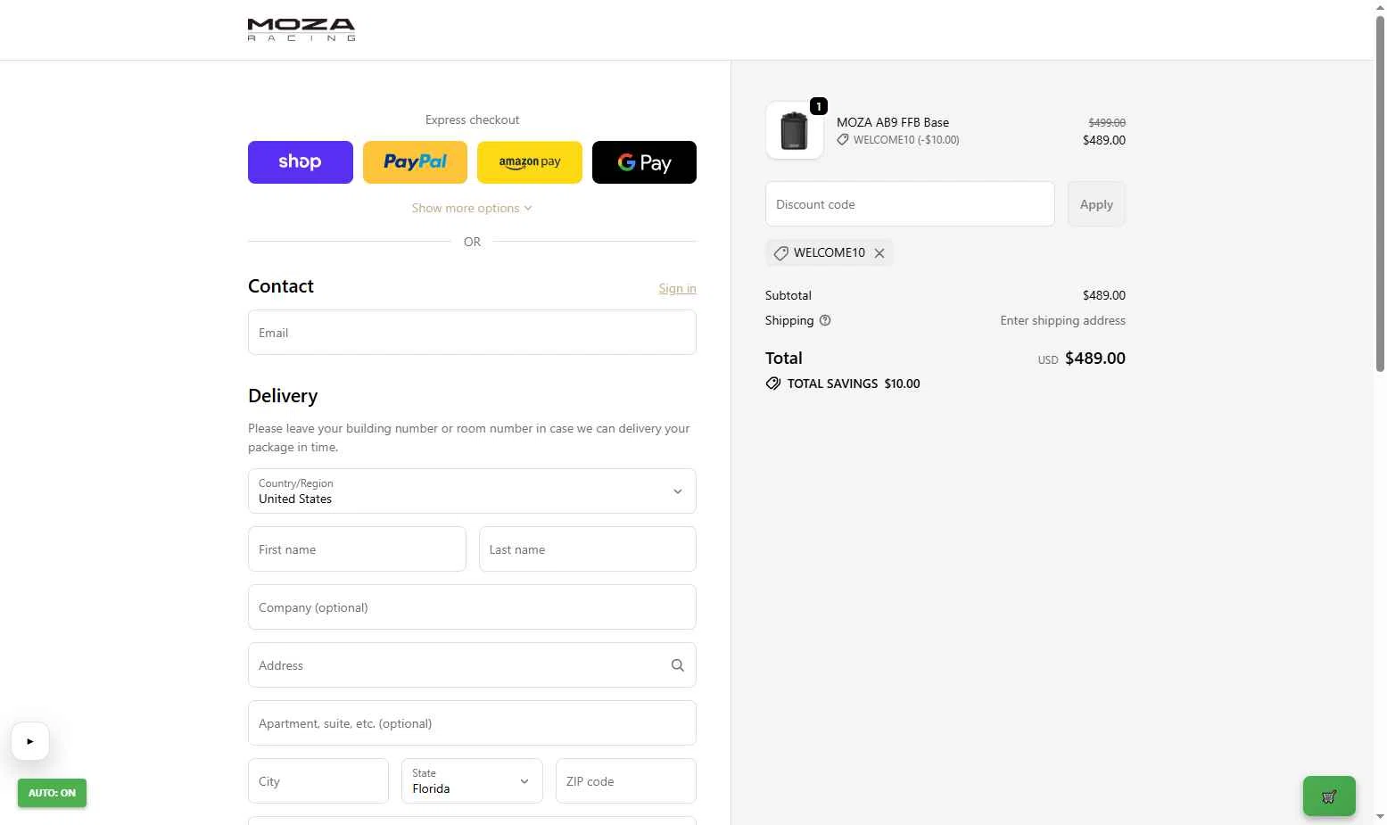Viewport: 1387px width, 825px height.
Task: Remove the WELCOME10 discount tag
Action: point(879,253)
